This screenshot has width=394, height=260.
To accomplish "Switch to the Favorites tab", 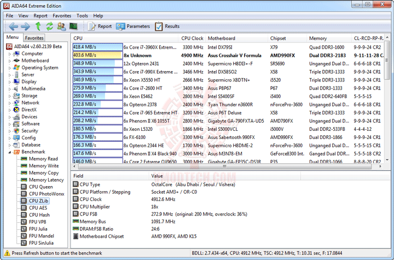I will pos(34,38).
